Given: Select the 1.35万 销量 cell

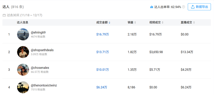Looking at the screenshot, I should coord(132,70).
